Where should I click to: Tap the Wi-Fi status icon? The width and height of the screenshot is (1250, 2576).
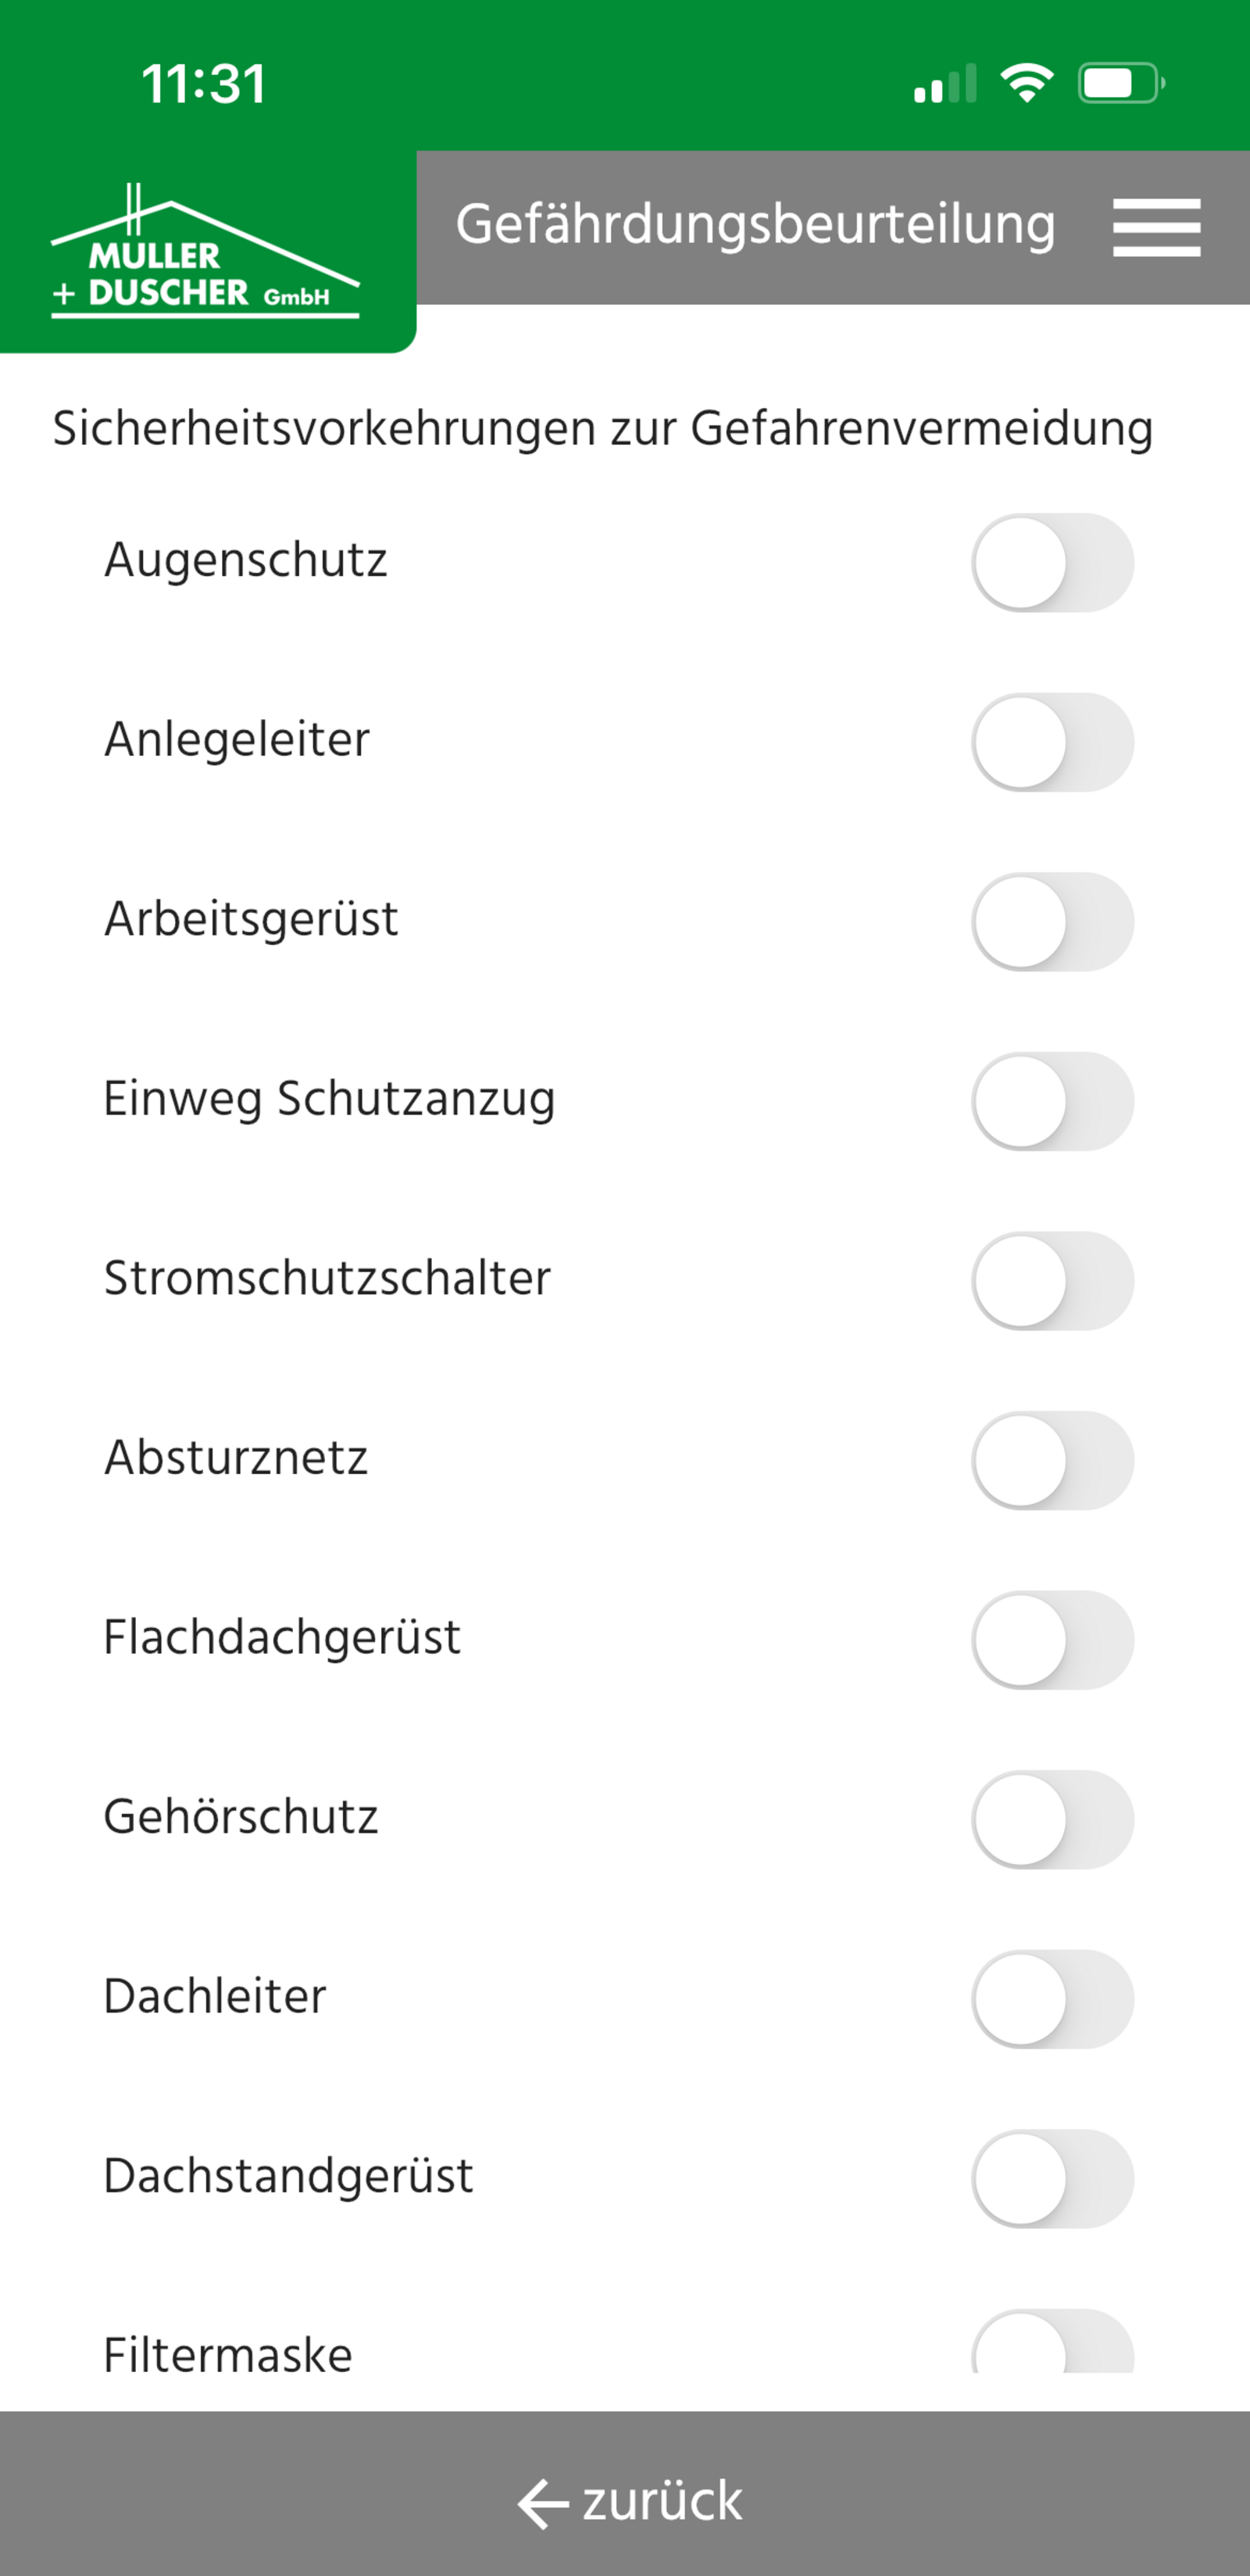tap(1027, 83)
